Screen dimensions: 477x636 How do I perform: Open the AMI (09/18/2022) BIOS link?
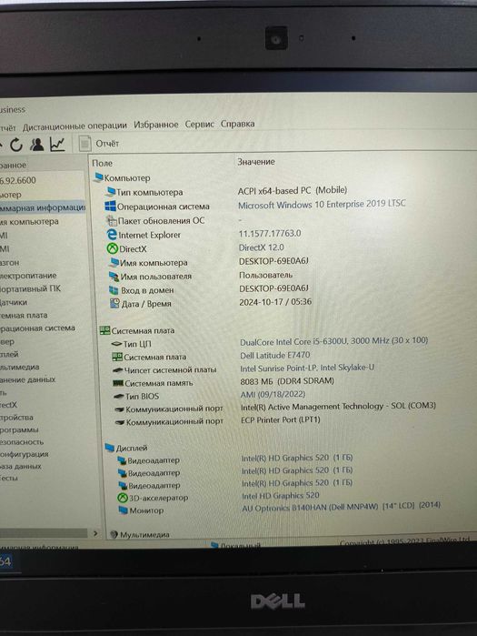coord(273,394)
